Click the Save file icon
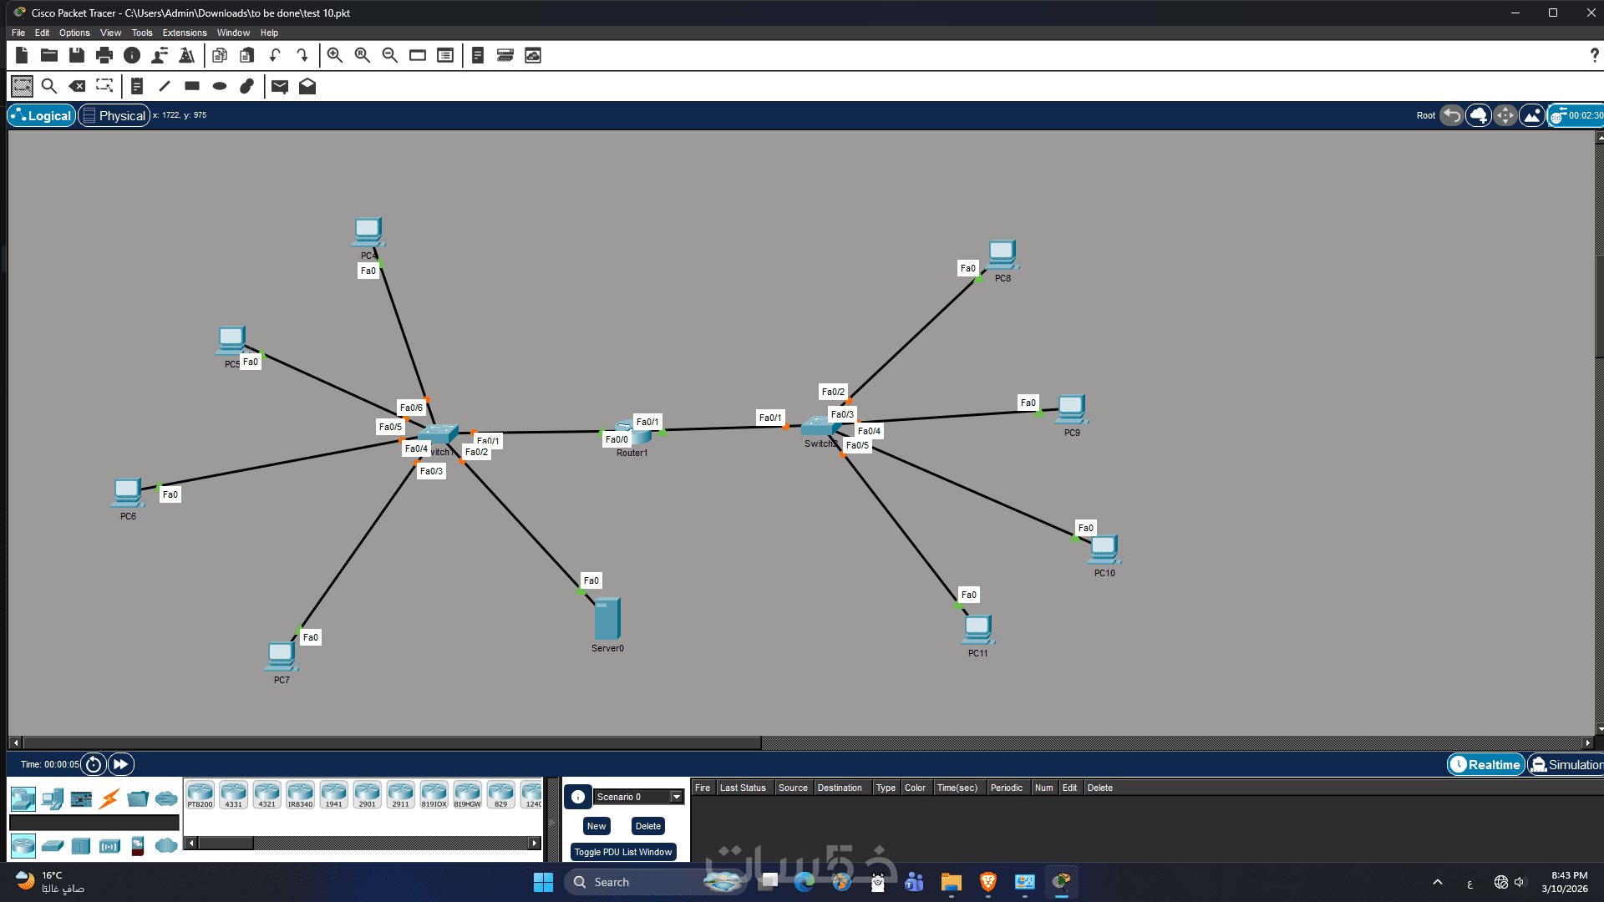This screenshot has height=902, width=1604. pyautogui.click(x=77, y=55)
